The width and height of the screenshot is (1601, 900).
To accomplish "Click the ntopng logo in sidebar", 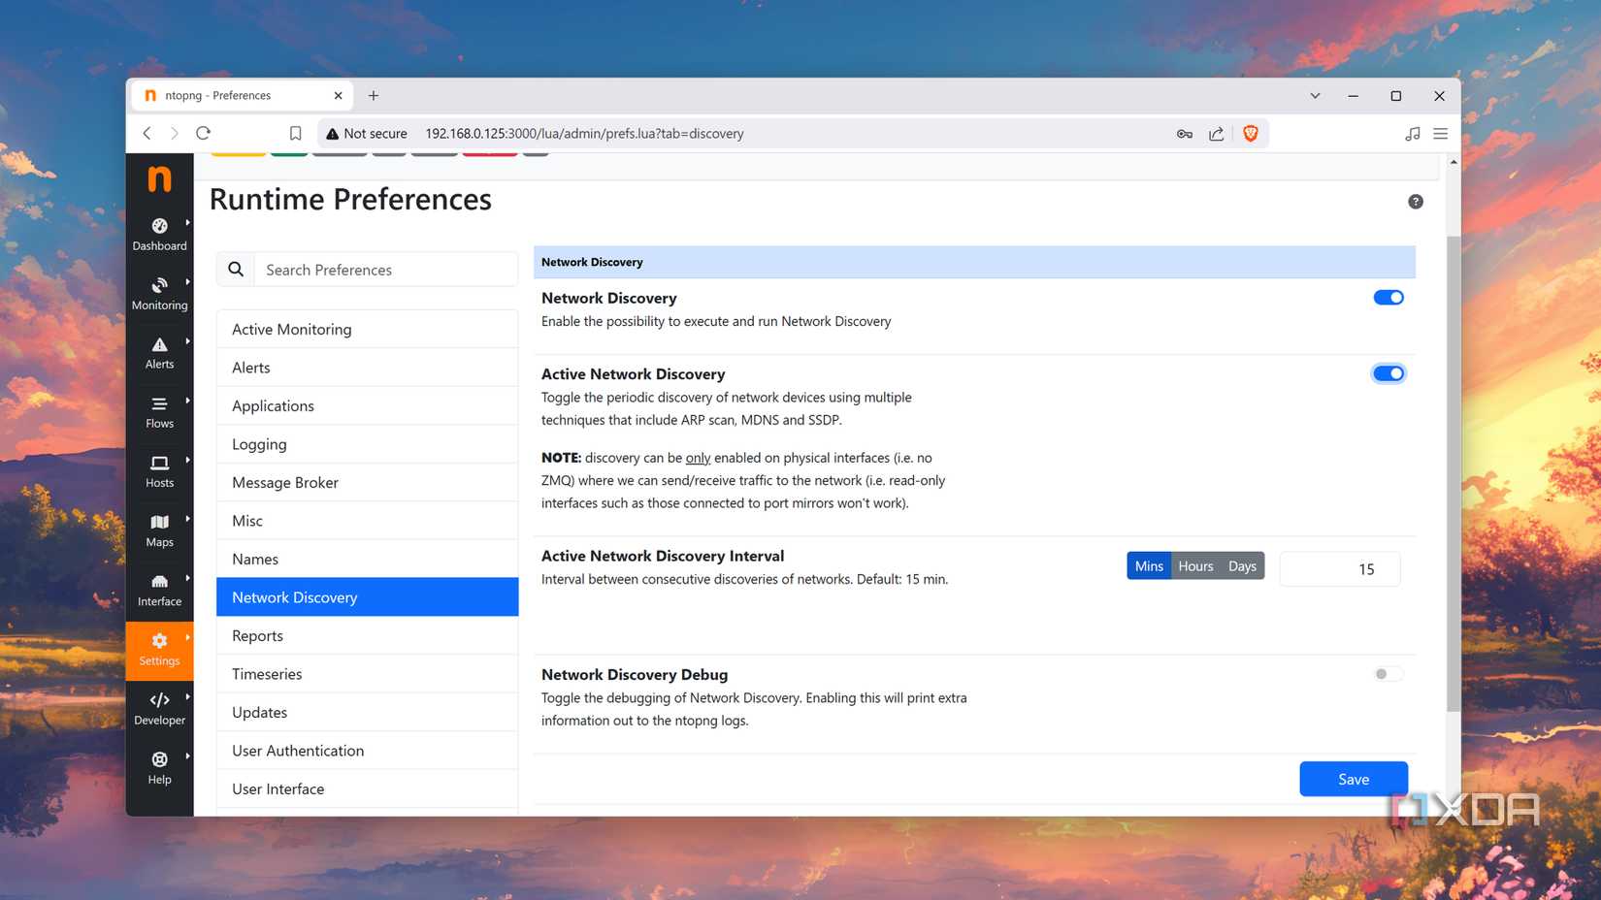I will click(x=159, y=179).
